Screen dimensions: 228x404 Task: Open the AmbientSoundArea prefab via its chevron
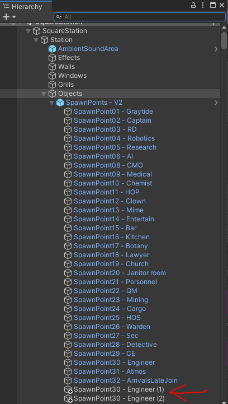[216, 49]
